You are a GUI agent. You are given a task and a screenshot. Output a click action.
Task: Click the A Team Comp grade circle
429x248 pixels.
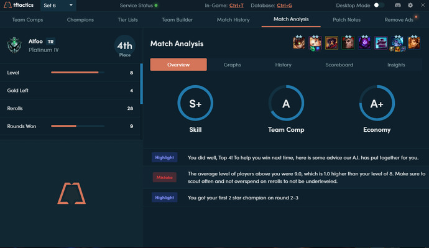(286, 103)
